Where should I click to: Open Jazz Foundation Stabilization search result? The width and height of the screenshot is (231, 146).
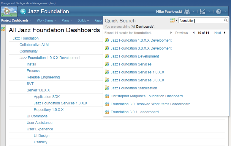(x=134, y=88)
